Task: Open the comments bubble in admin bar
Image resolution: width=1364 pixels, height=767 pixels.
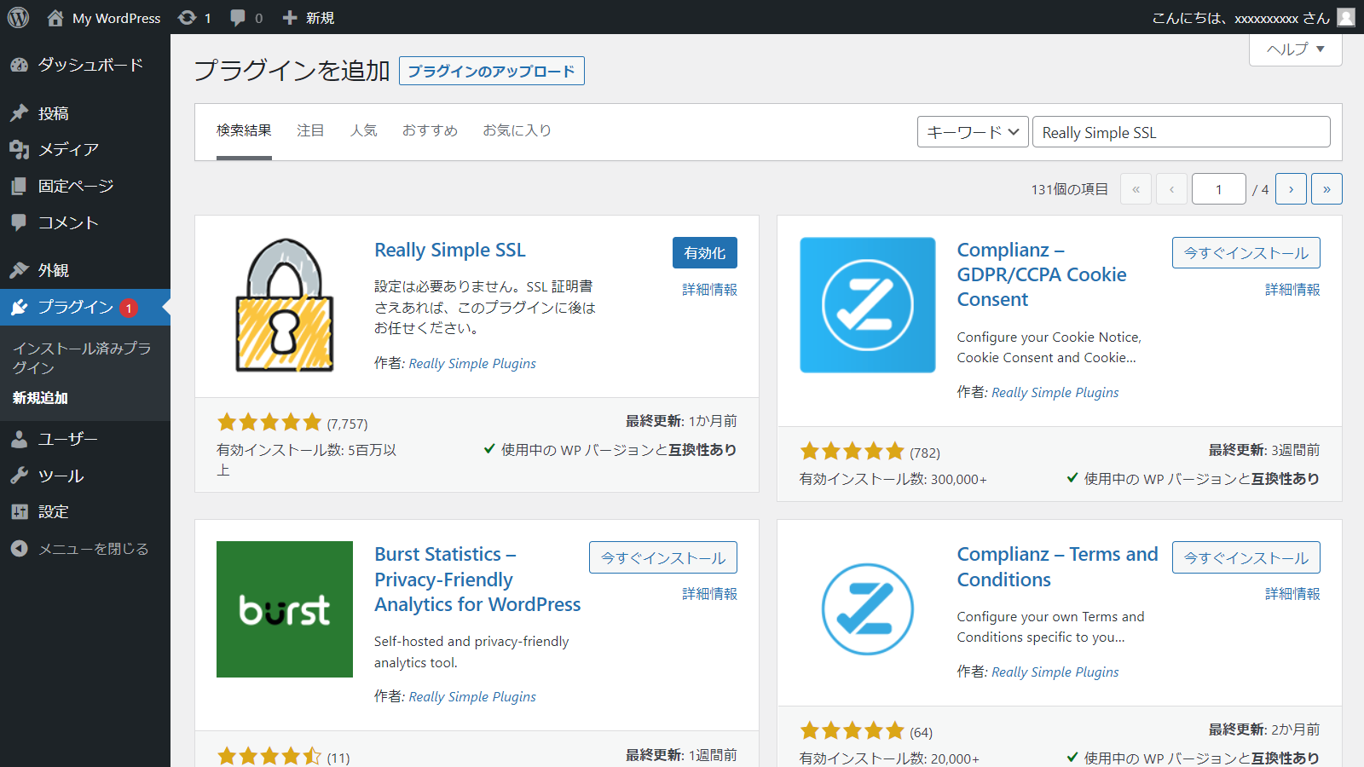Action: [246, 18]
